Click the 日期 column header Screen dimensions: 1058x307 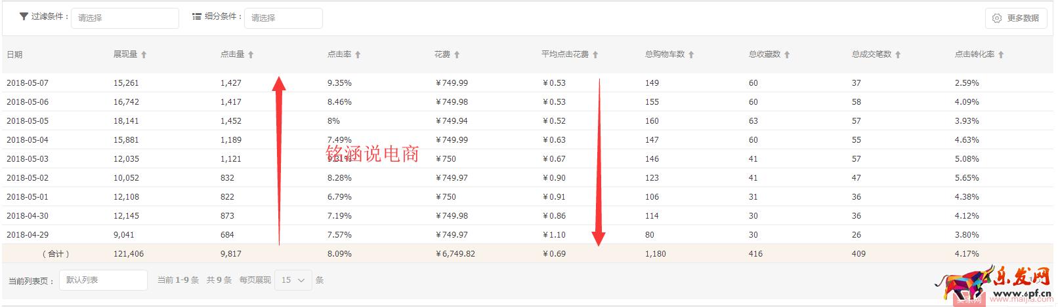[x=14, y=55]
